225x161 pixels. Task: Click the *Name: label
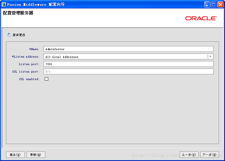pyautogui.click(x=34, y=49)
